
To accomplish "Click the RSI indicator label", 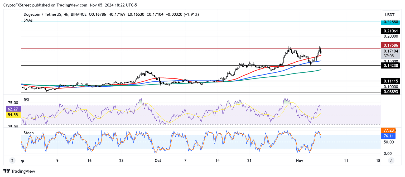I will [x=26, y=100].
